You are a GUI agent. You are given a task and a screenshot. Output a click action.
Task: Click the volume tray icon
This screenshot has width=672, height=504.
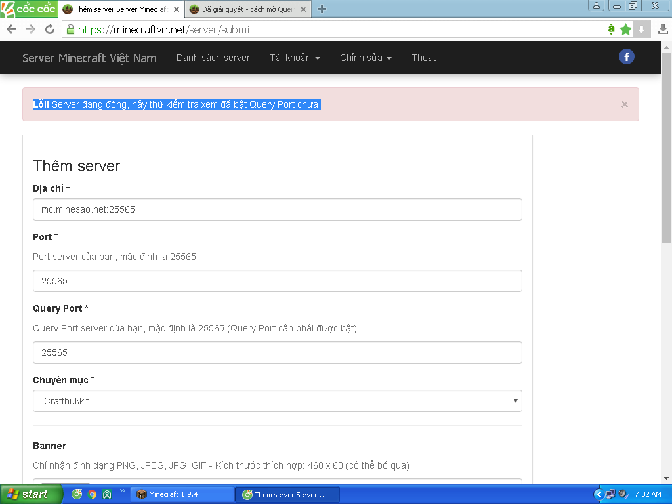click(623, 494)
